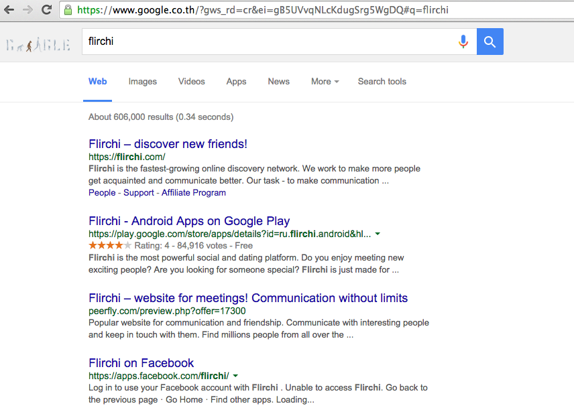Viewport: 574px width, 418px height.
Task: Open the Apps results tab
Action: [x=236, y=82]
